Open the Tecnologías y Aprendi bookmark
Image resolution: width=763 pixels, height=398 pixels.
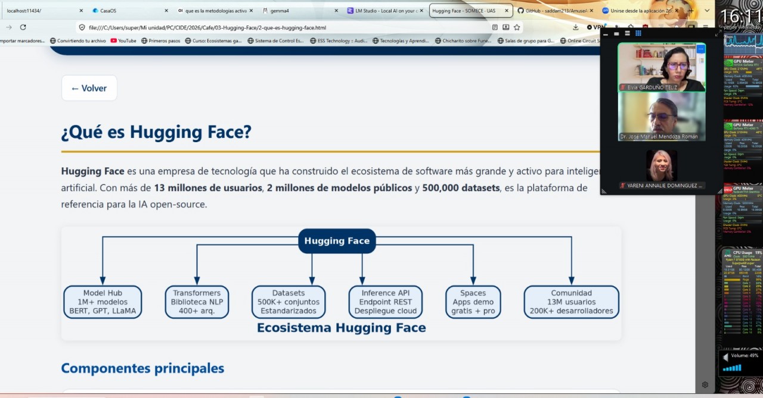pos(401,41)
